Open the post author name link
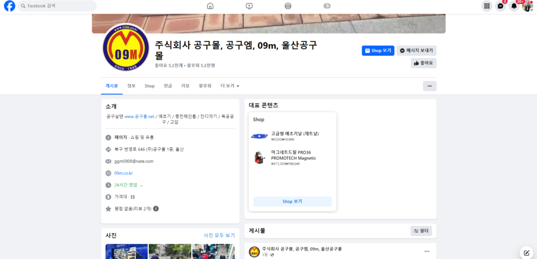537x259 pixels. point(302,249)
